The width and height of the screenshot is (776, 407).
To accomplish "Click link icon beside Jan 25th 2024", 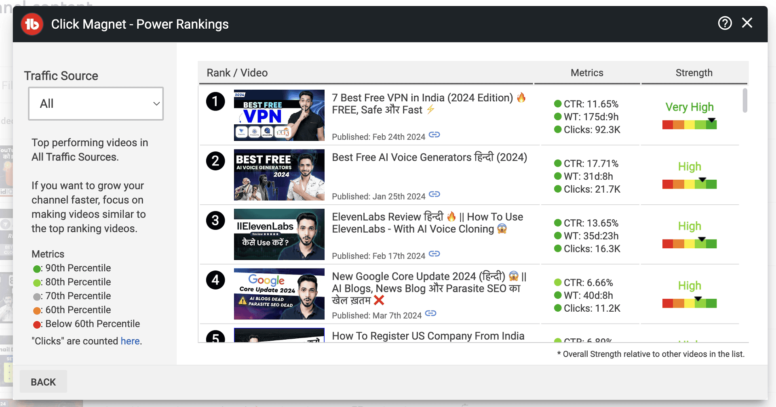I will tap(434, 195).
